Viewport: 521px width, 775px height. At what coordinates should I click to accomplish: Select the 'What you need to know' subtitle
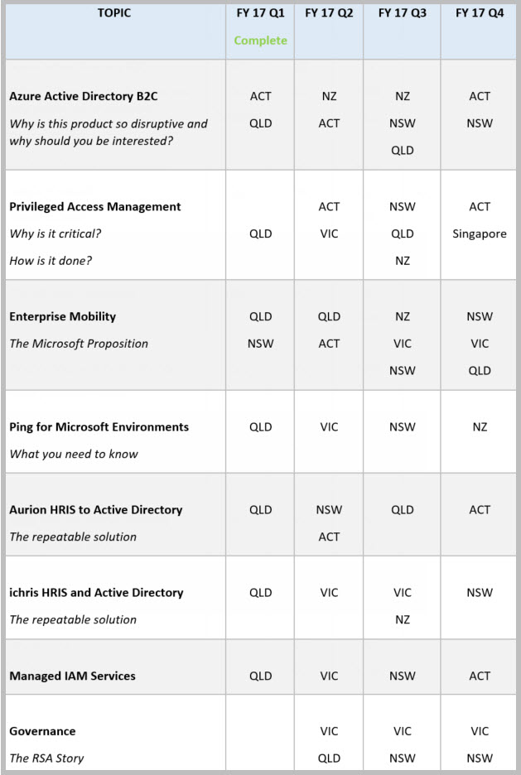tap(74, 454)
